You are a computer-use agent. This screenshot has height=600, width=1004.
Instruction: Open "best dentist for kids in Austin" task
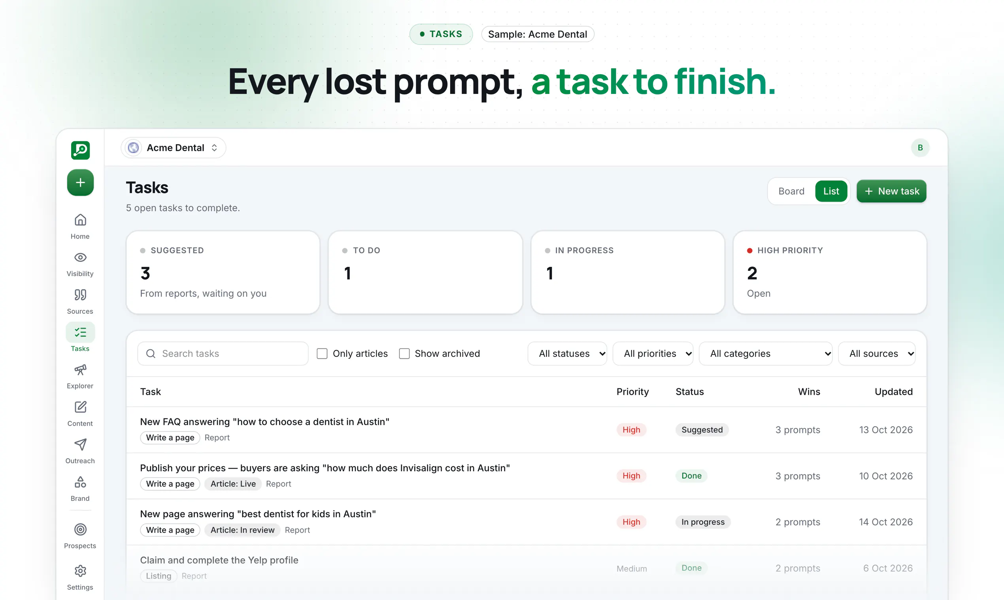(258, 514)
